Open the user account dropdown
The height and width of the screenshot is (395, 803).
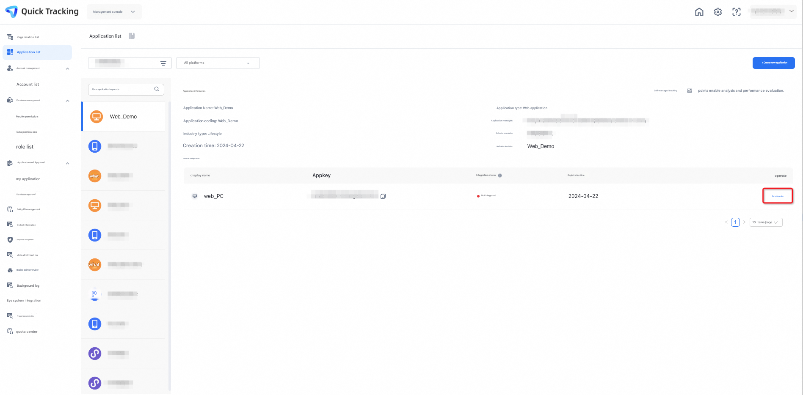click(773, 11)
